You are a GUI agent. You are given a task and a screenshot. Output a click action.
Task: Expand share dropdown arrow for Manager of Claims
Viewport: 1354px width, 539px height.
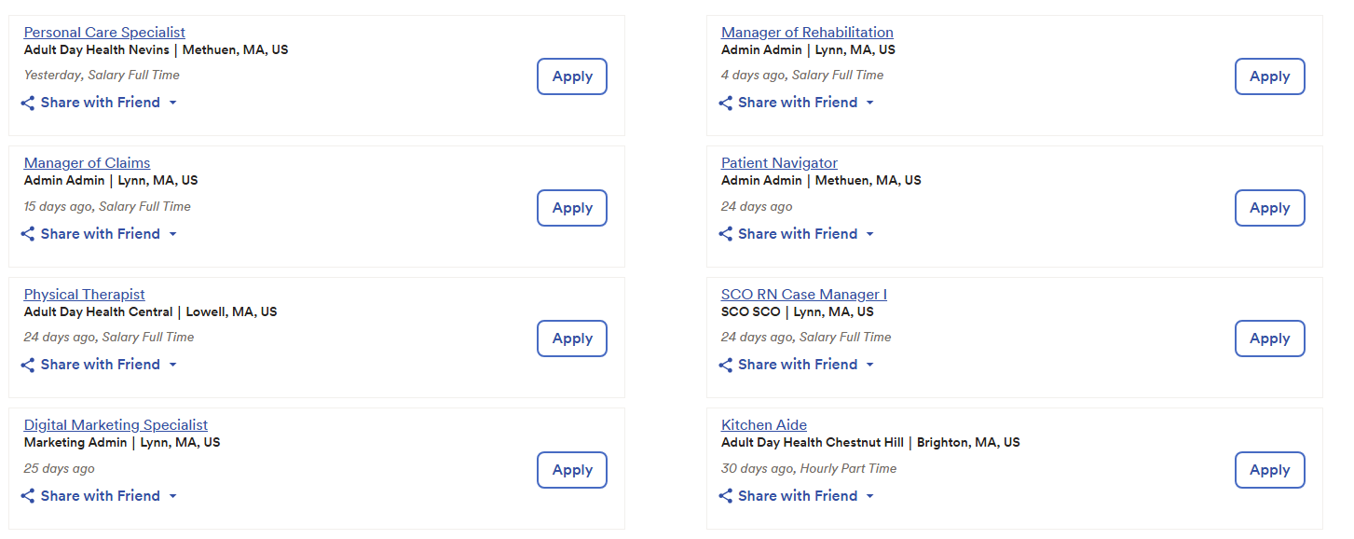(173, 234)
